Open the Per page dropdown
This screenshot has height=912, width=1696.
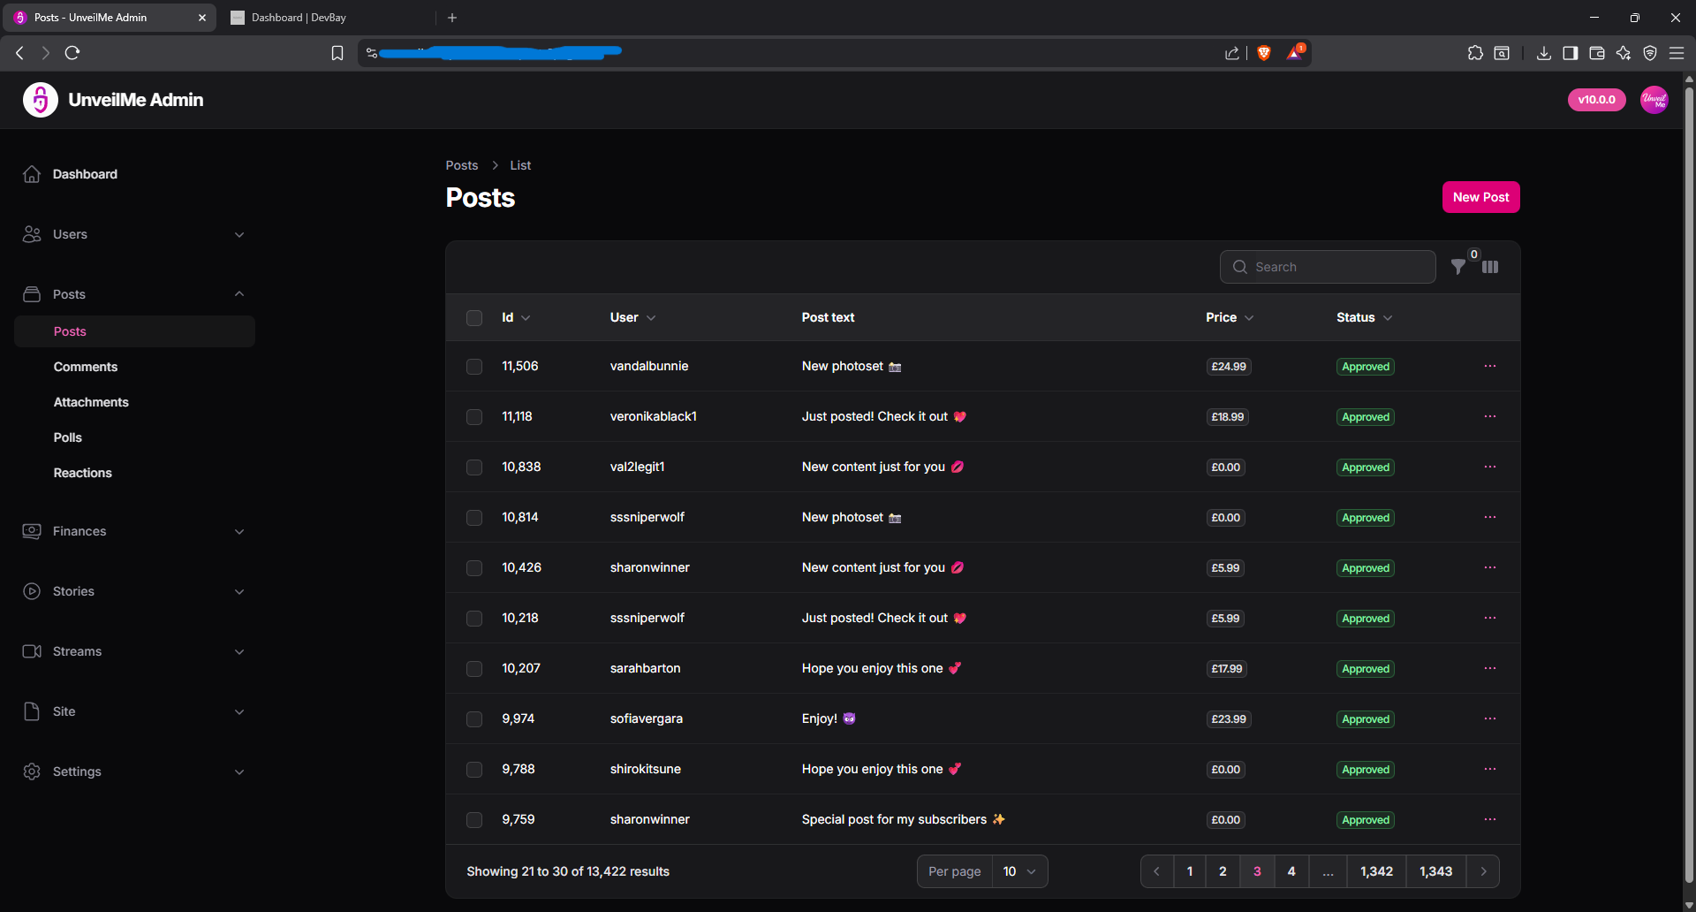1019,871
